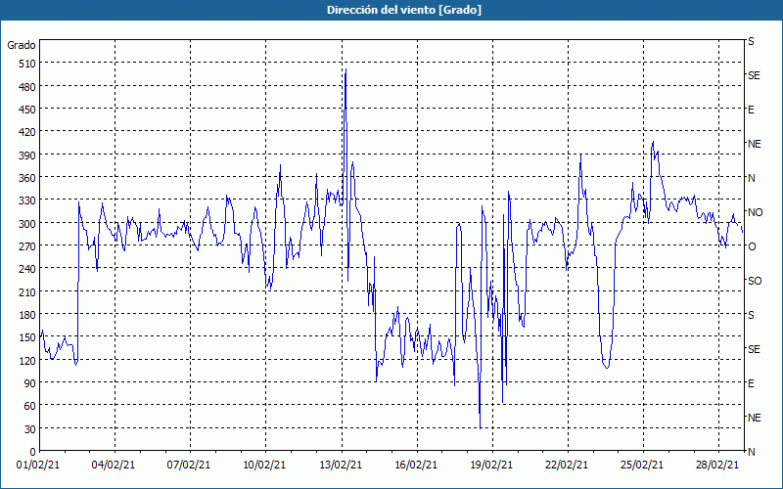Click the 'SO' compass label on the right axis
Viewport: 783px width, 489px height.
click(x=755, y=281)
